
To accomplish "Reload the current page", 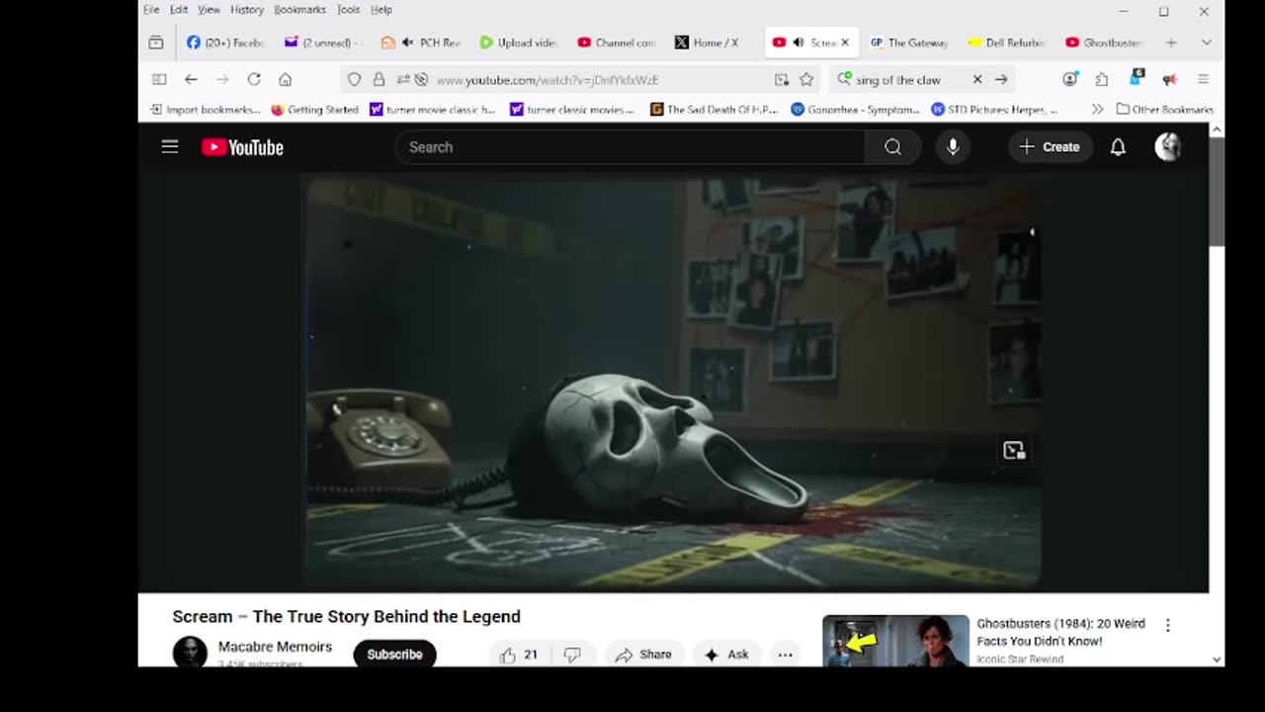I will click(x=254, y=79).
